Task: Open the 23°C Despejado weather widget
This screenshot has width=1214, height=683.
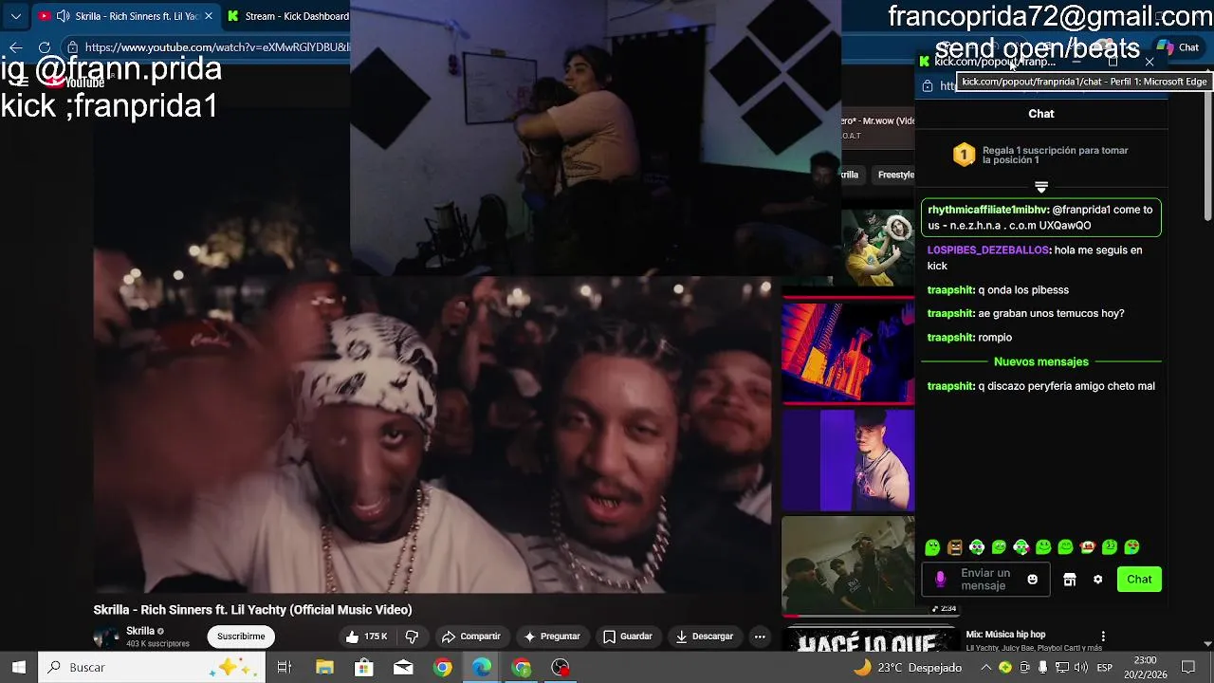Action: click(x=907, y=668)
